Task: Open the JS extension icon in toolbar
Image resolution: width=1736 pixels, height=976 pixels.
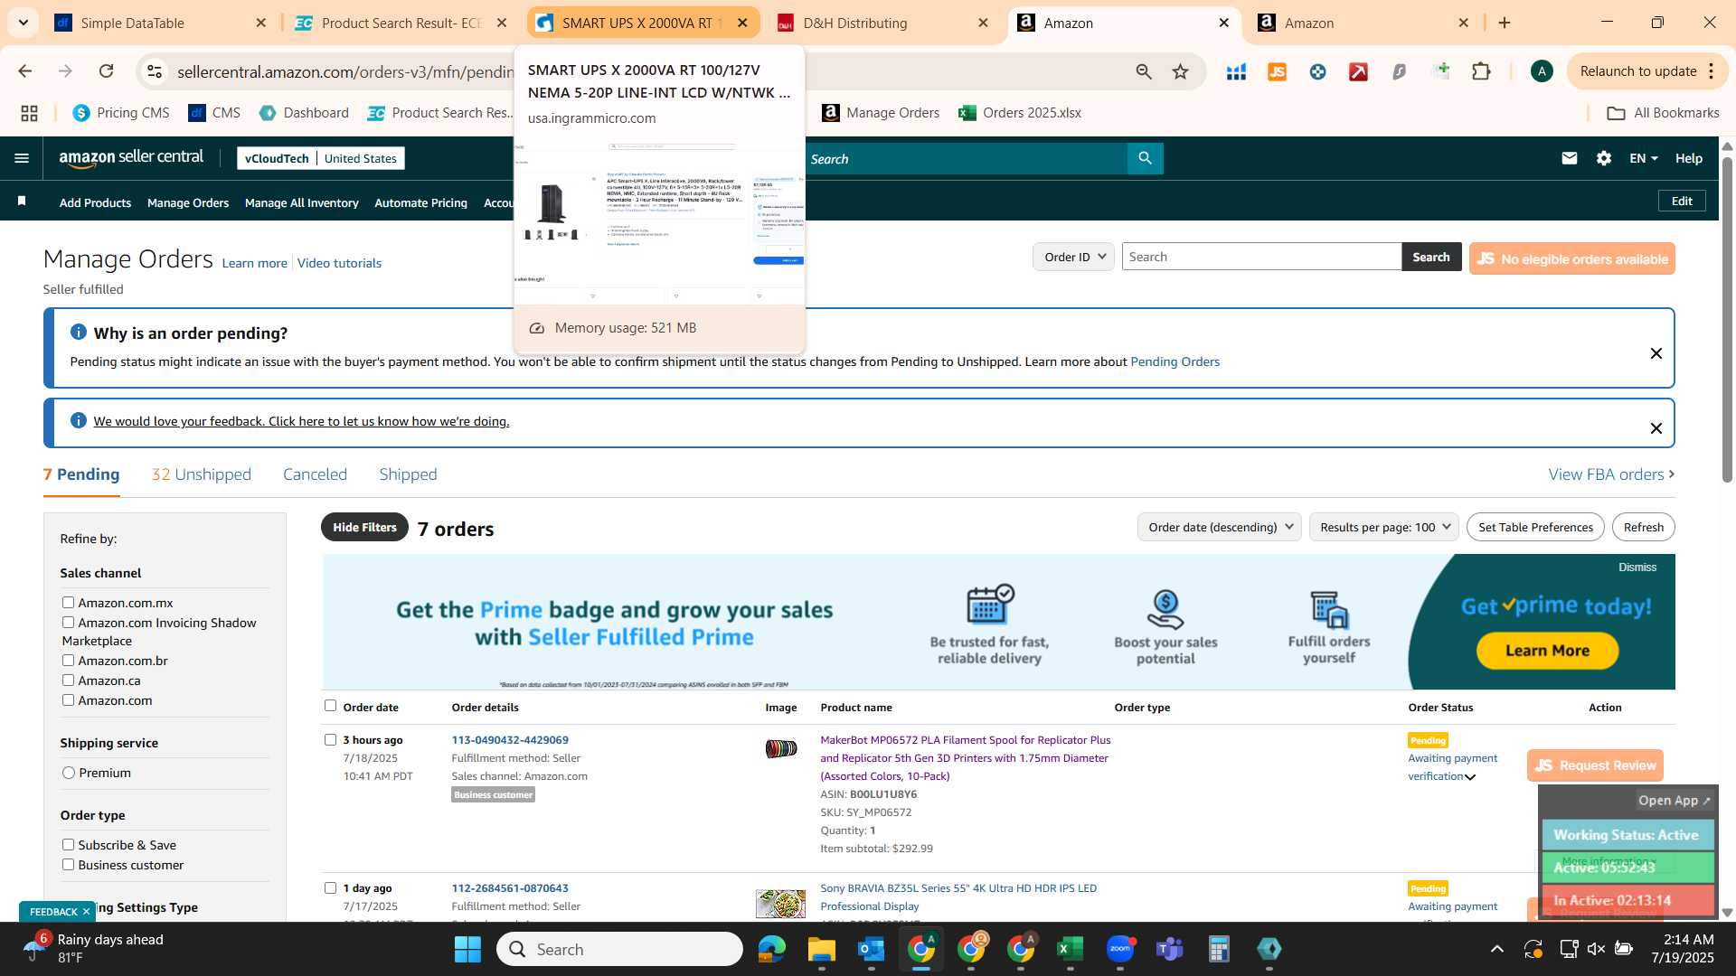Action: (1277, 71)
